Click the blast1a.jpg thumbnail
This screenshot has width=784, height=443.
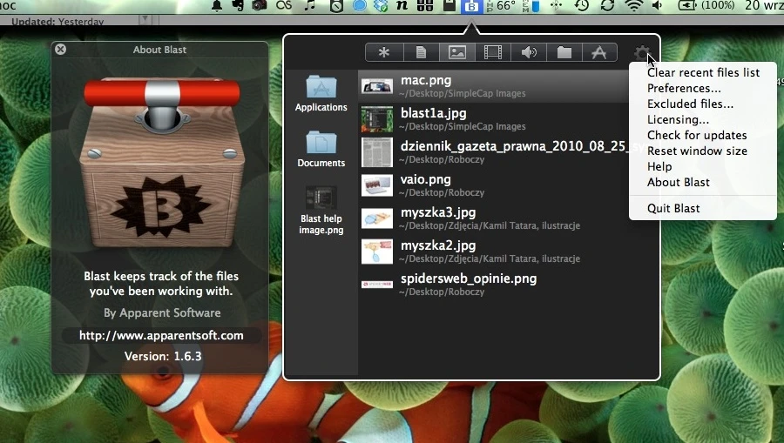coord(377,119)
